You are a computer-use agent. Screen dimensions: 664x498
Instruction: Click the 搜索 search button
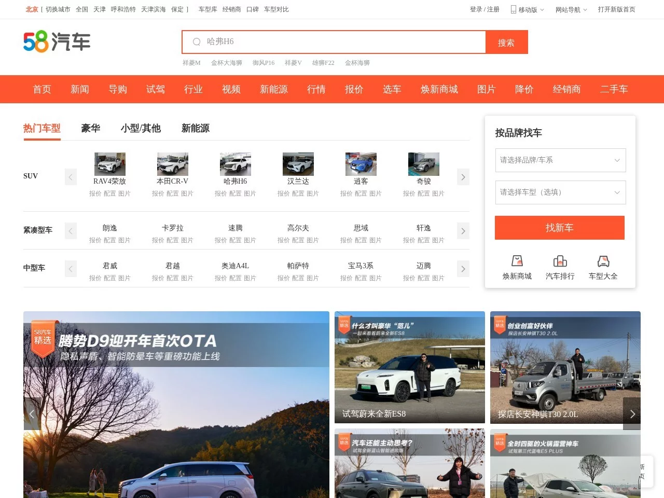click(506, 42)
